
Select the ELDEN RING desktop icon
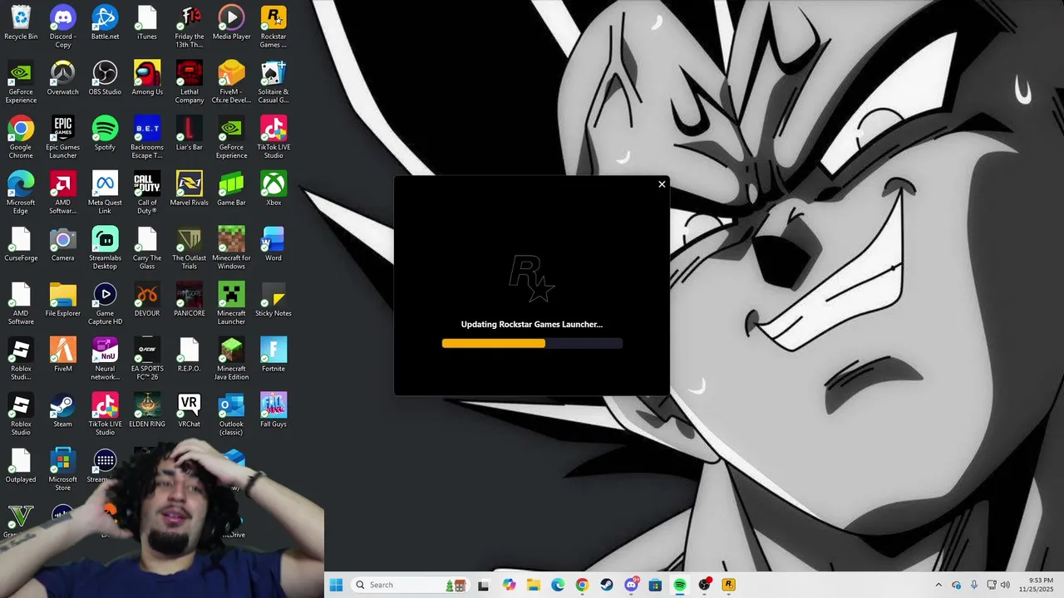[x=147, y=410]
